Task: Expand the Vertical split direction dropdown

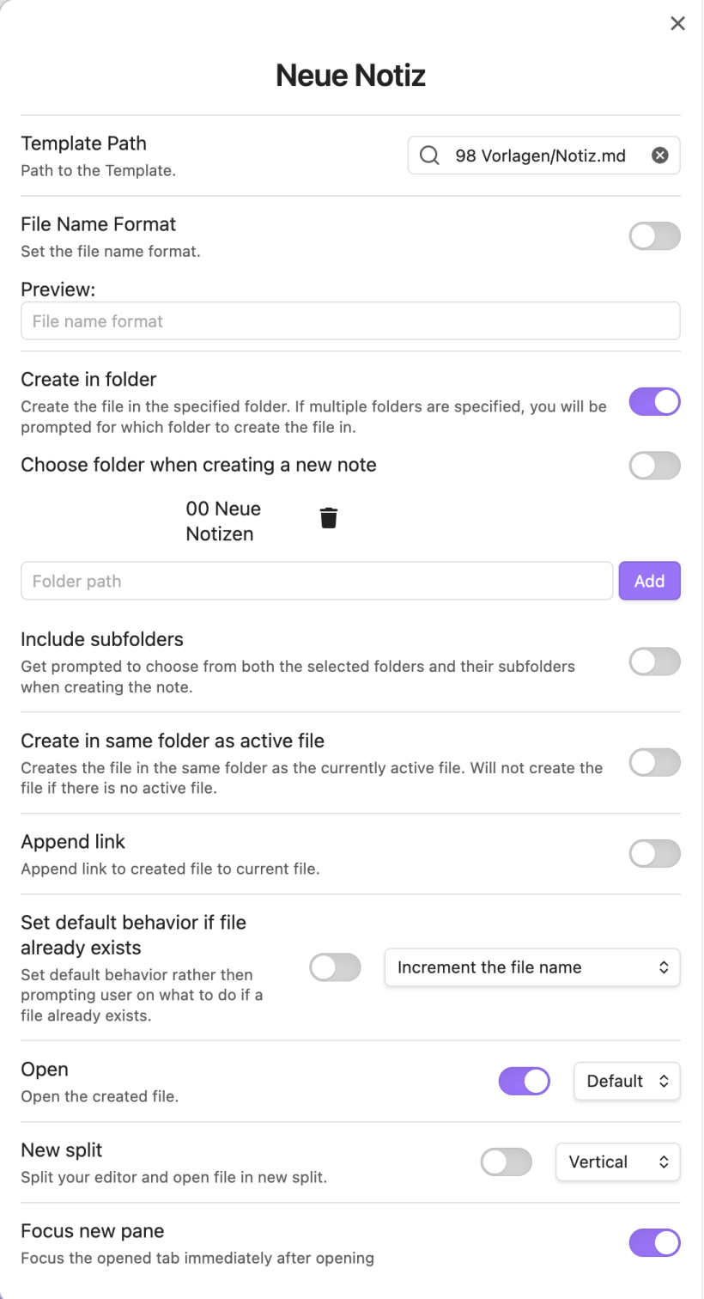Action: (618, 1162)
